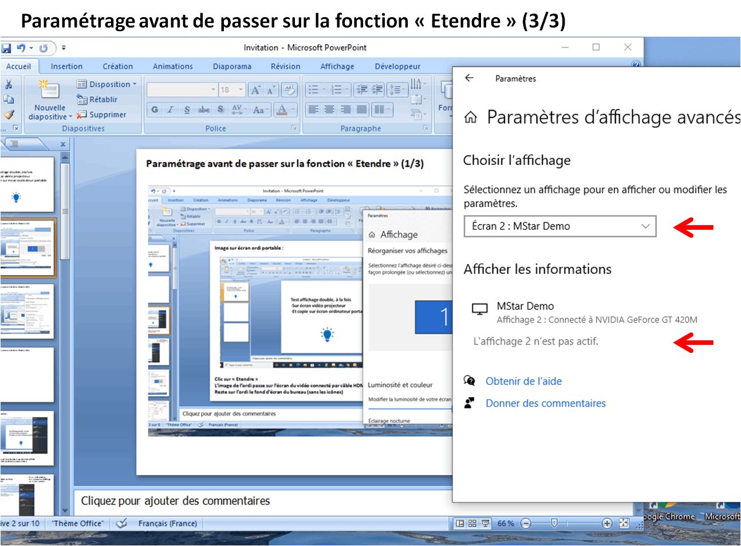This screenshot has width=741, height=546.
Task: Click the Increase indent level icon
Action: coord(377,89)
